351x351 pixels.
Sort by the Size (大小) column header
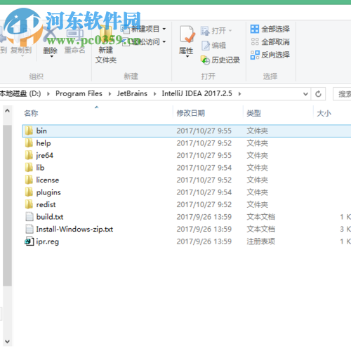pyautogui.click(x=324, y=113)
